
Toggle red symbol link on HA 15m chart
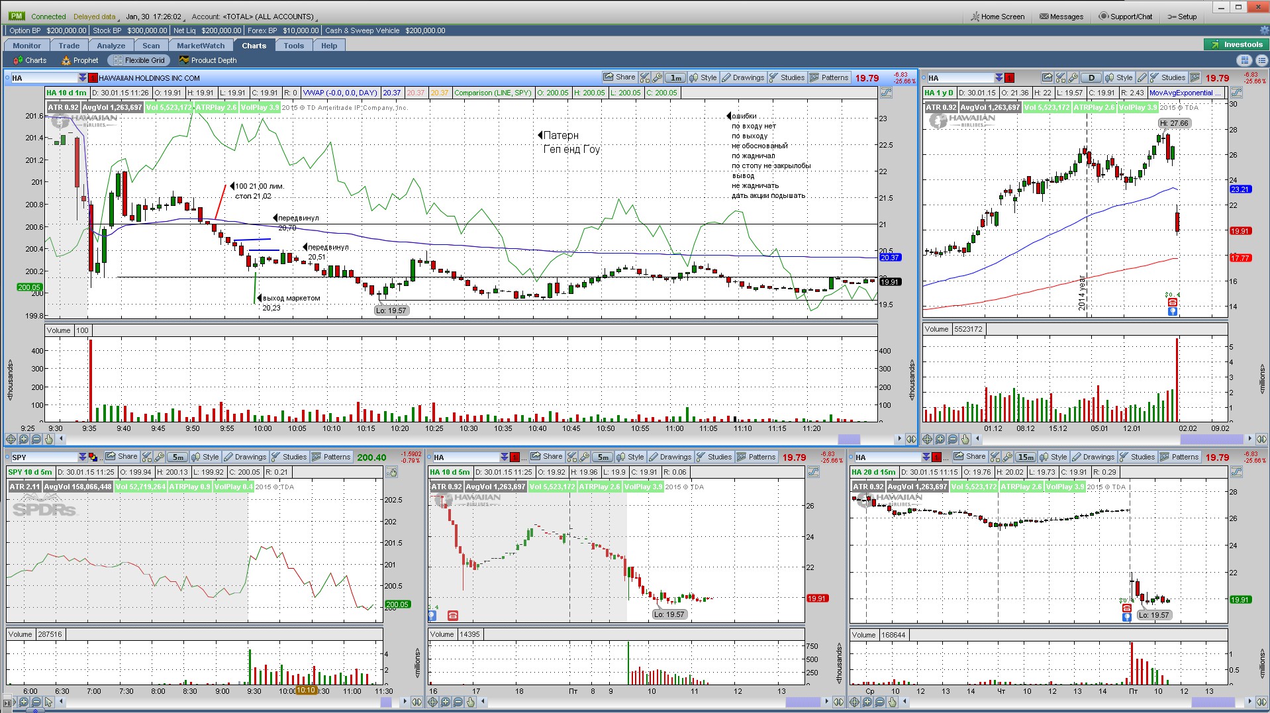click(x=936, y=457)
